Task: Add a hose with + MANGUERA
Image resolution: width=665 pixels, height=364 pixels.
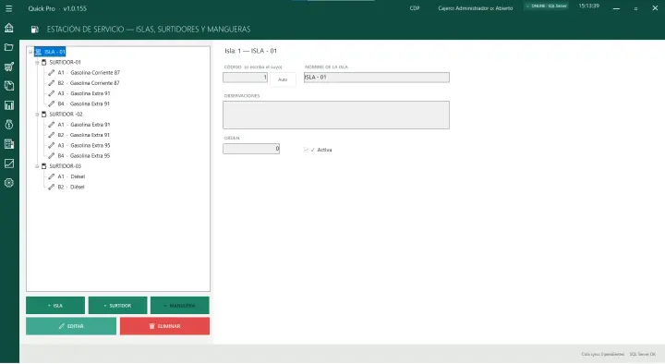Action: pyautogui.click(x=180, y=306)
